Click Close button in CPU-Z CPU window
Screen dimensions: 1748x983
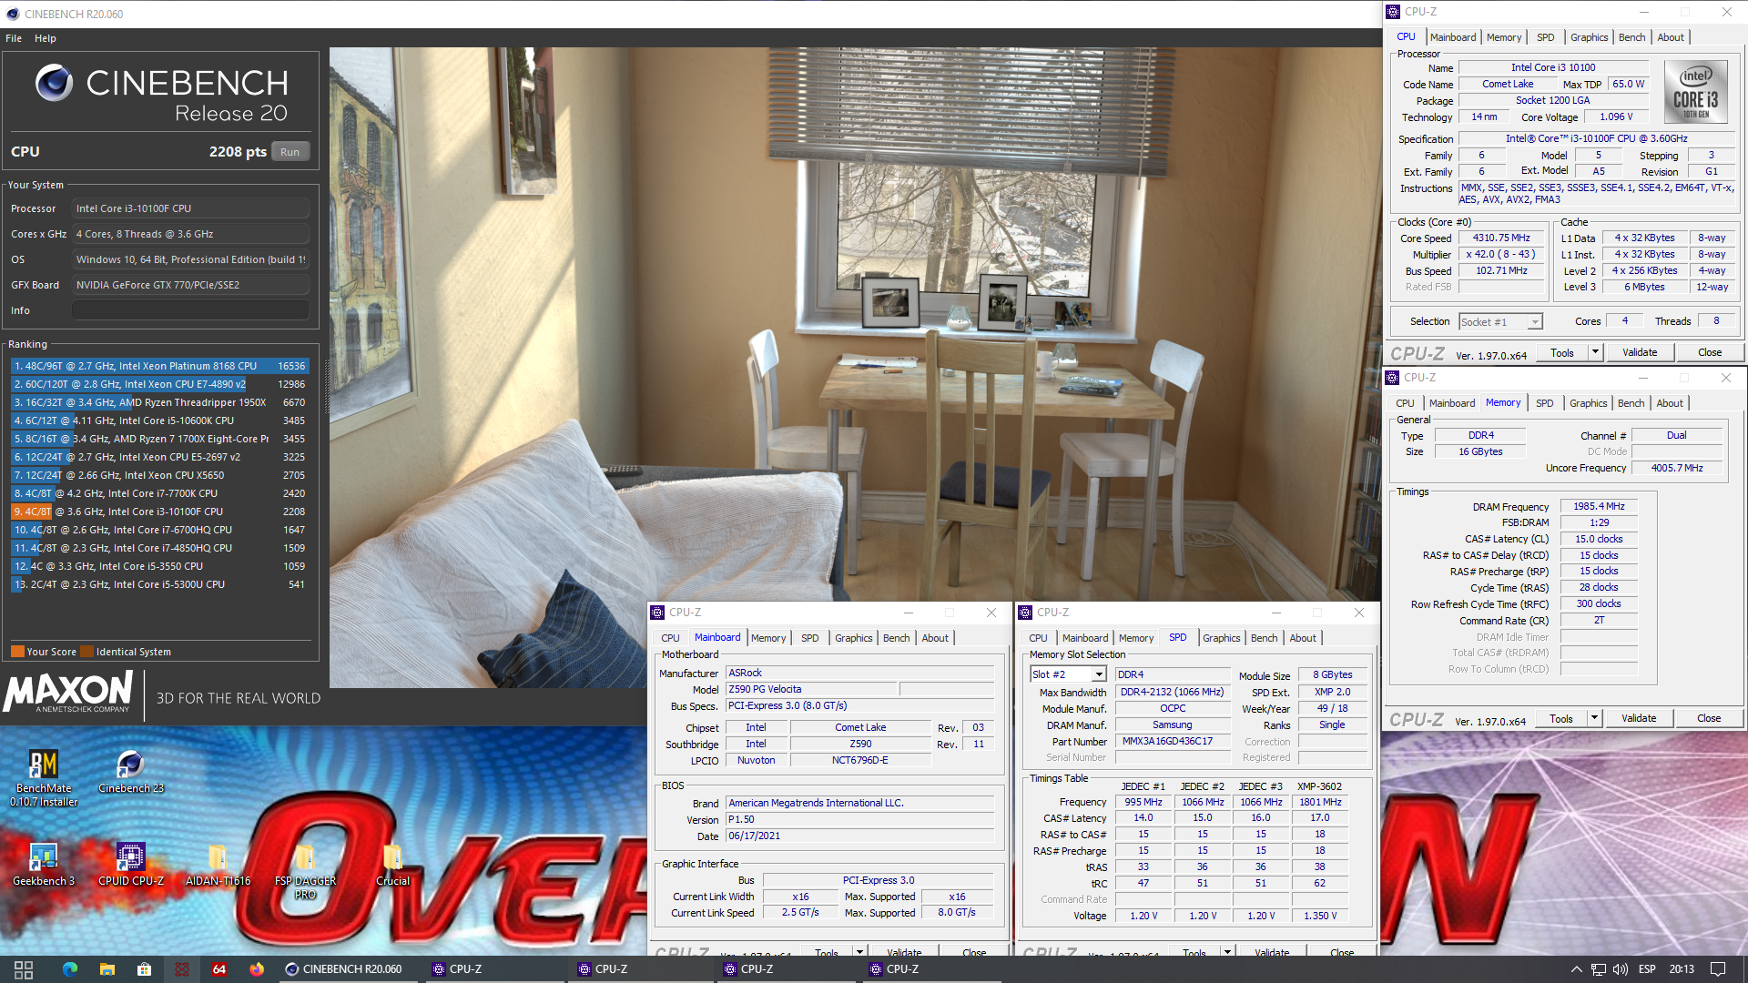[1709, 352]
